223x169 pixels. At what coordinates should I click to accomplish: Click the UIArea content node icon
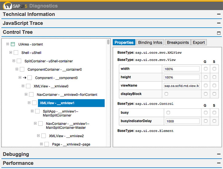[13, 44]
